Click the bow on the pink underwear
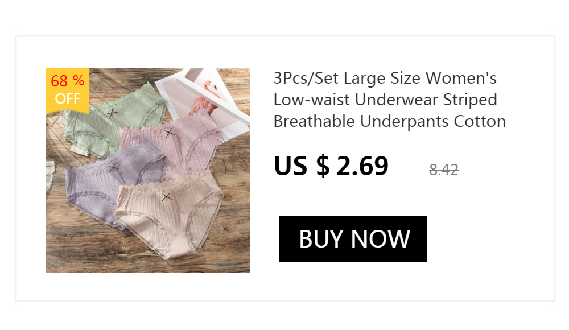 [170, 133]
